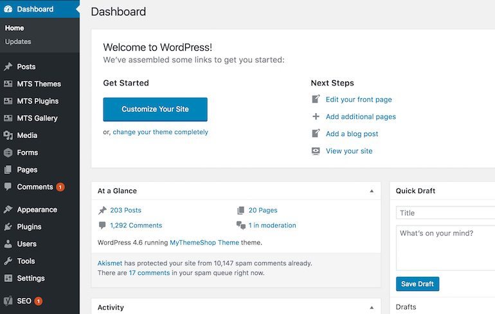495x314 pixels.
Task: Click the Users person icon in sidebar
Action: click(8, 244)
